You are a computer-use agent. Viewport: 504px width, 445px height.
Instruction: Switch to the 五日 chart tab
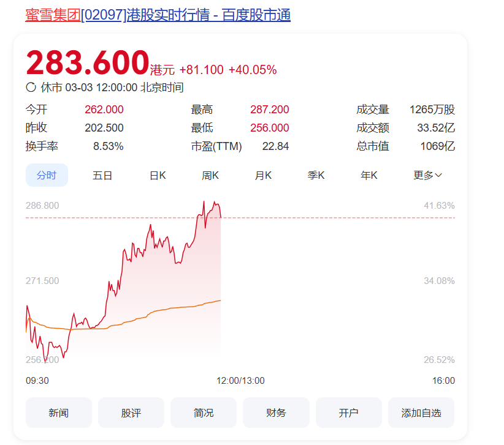tap(102, 176)
